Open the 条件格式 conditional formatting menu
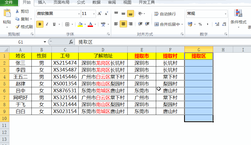The height and width of the screenshot is (145, 251). [238, 18]
